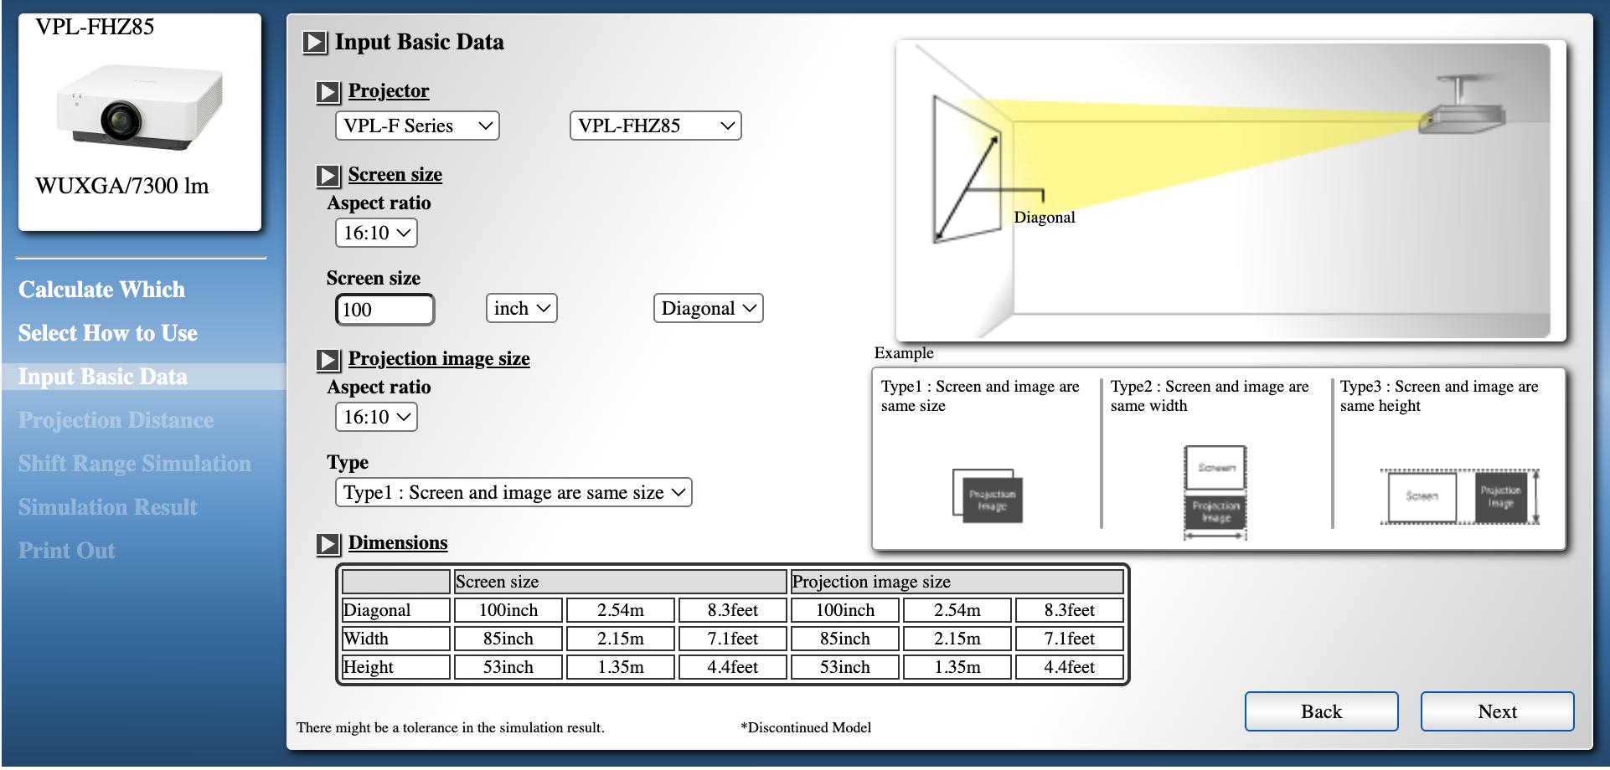
Task: Open the Diagonal measurement dropdown
Action: pos(708,308)
